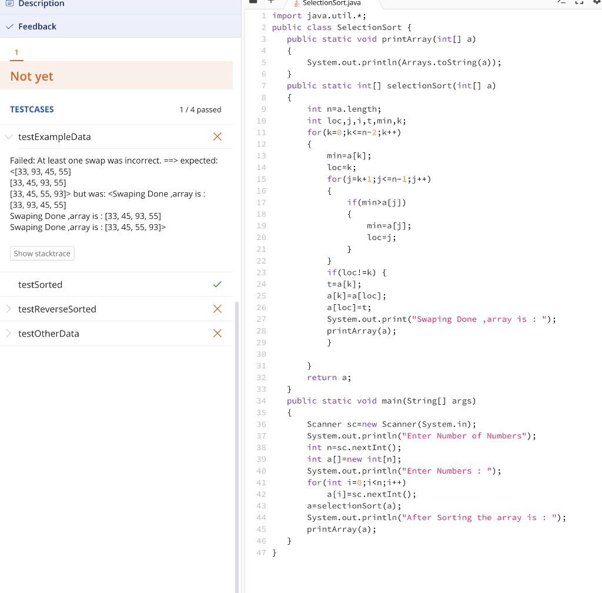Click the '1 / 4 passed' count
Viewport: 602px width, 593px height.
point(200,110)
